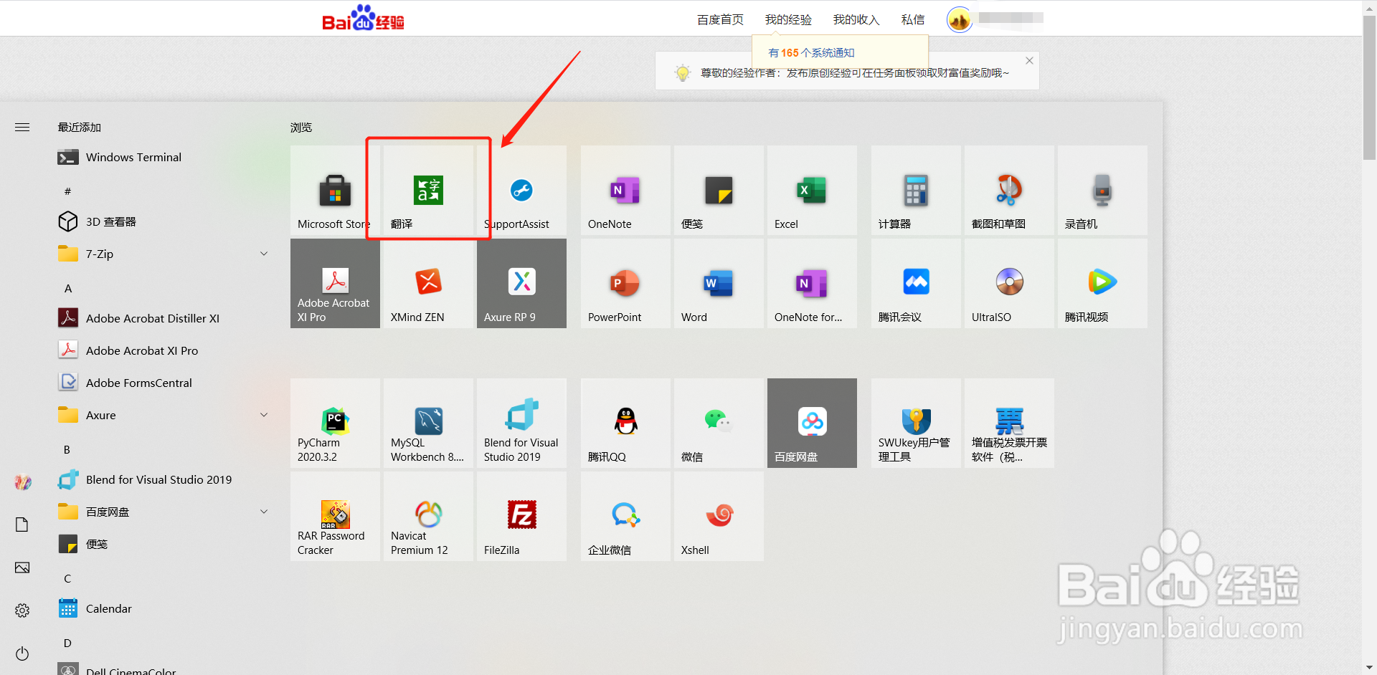
Task: Launch the 腾讯QQ tile
Action: pyautogui.click(x=625, y=423)
